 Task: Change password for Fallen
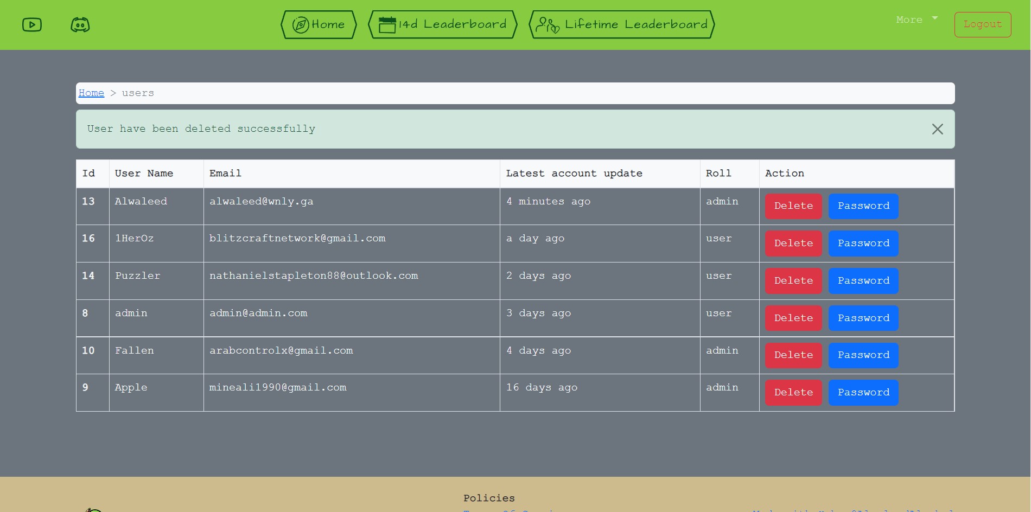863,355
